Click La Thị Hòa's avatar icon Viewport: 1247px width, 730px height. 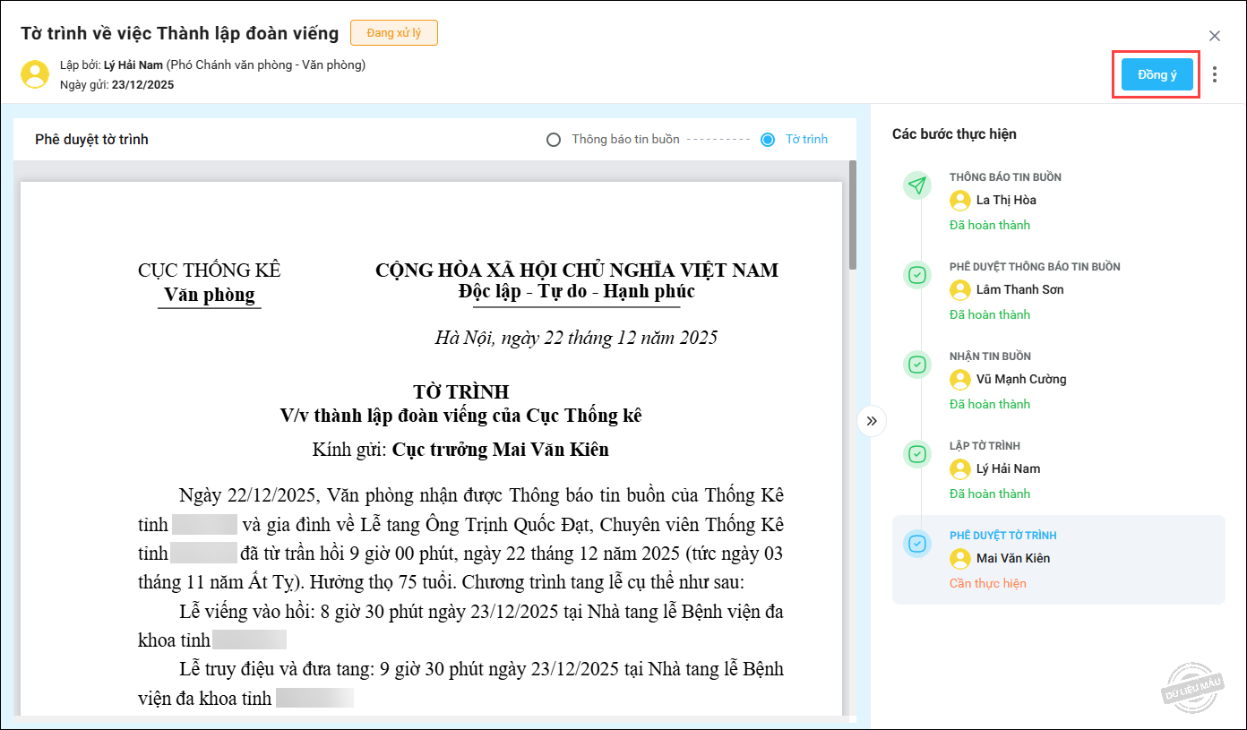[x=960, y=201]
